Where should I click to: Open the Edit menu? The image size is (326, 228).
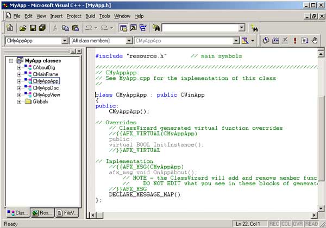[28, 16]
